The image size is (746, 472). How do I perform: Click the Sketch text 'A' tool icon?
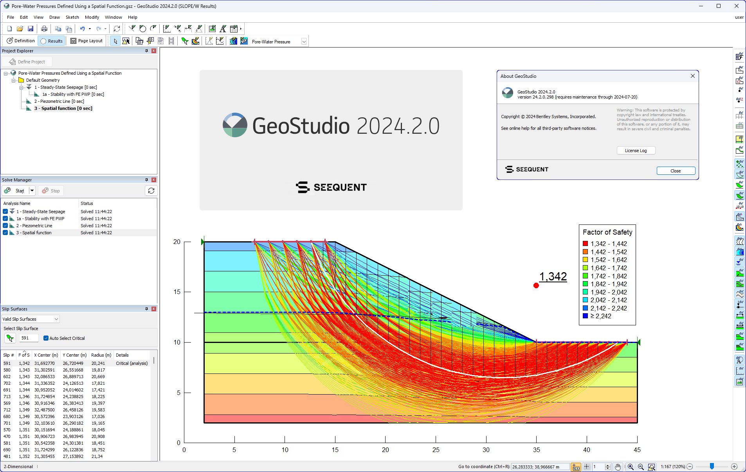pos(223,29)
